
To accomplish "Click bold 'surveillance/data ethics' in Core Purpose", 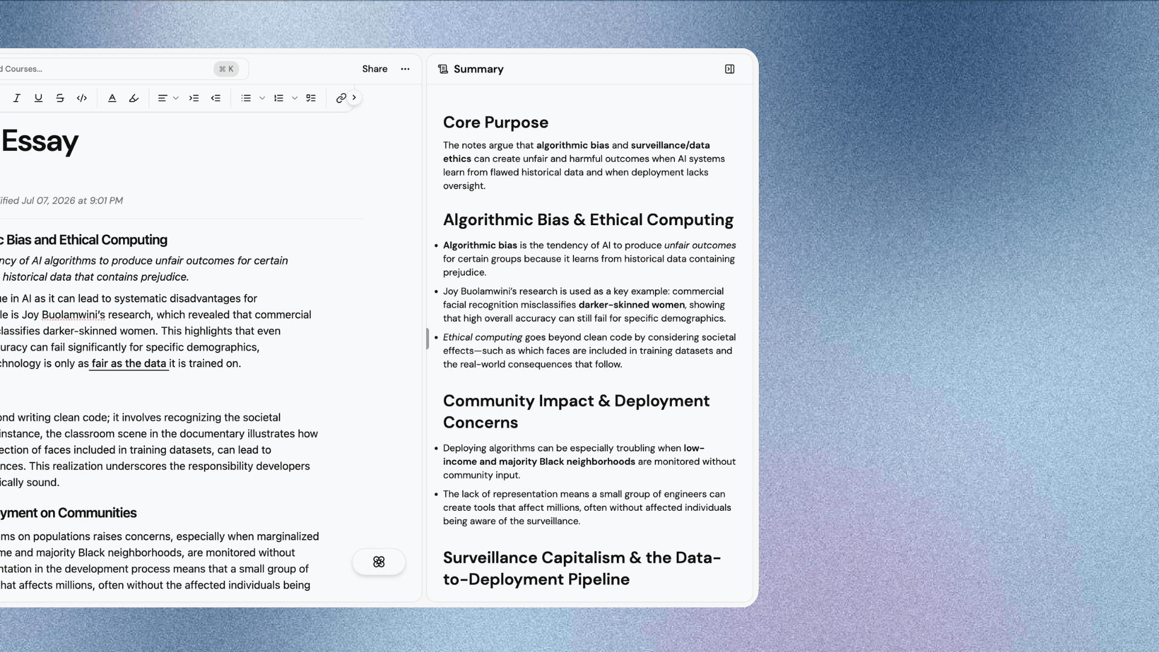I will [x=576, y=152].
